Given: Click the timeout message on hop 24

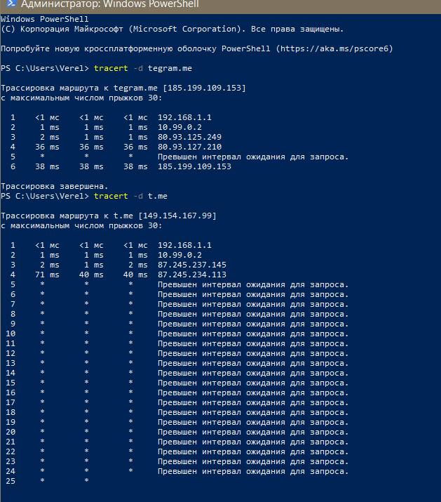Looking at the screenshot, I should 253,472.
